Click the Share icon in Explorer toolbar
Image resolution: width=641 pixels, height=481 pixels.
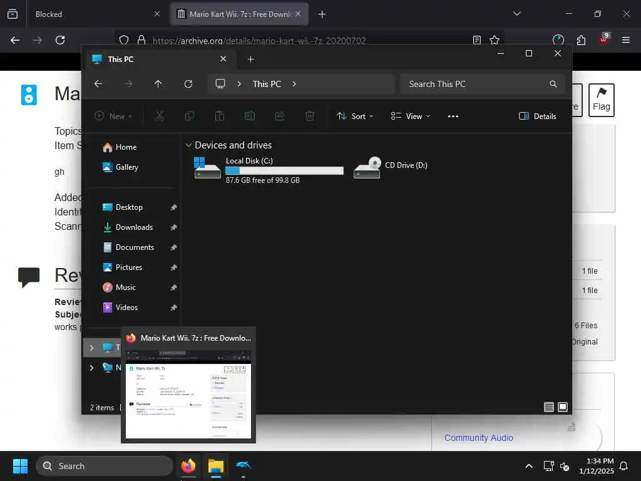tap(280, 116)
